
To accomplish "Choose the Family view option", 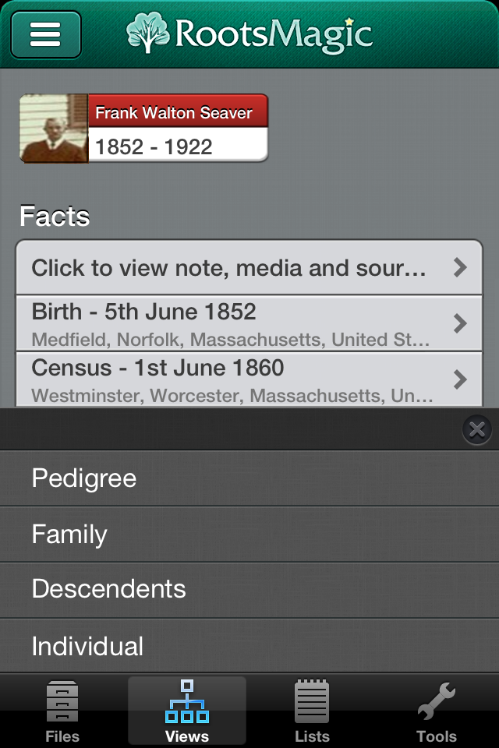I will pos(70,535).
